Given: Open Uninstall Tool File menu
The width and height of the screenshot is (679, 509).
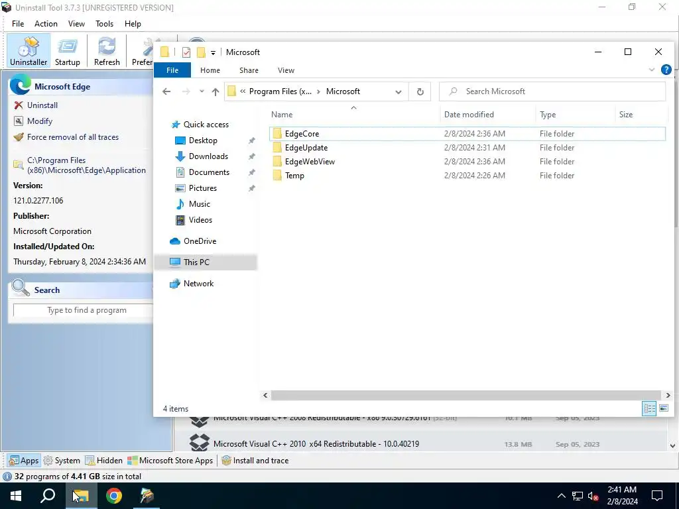Looking at the screenshot, I should (x=18, y=24).
